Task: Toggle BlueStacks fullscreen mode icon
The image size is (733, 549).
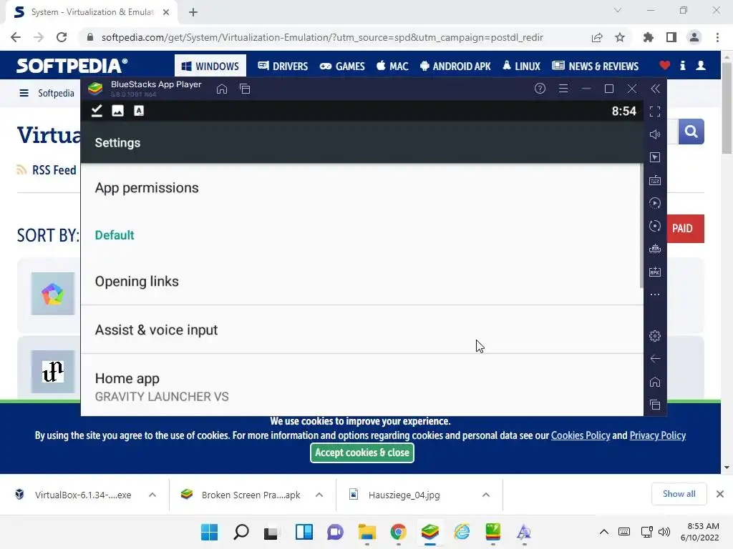Action: pyautogui.click(x=655, y=112)
